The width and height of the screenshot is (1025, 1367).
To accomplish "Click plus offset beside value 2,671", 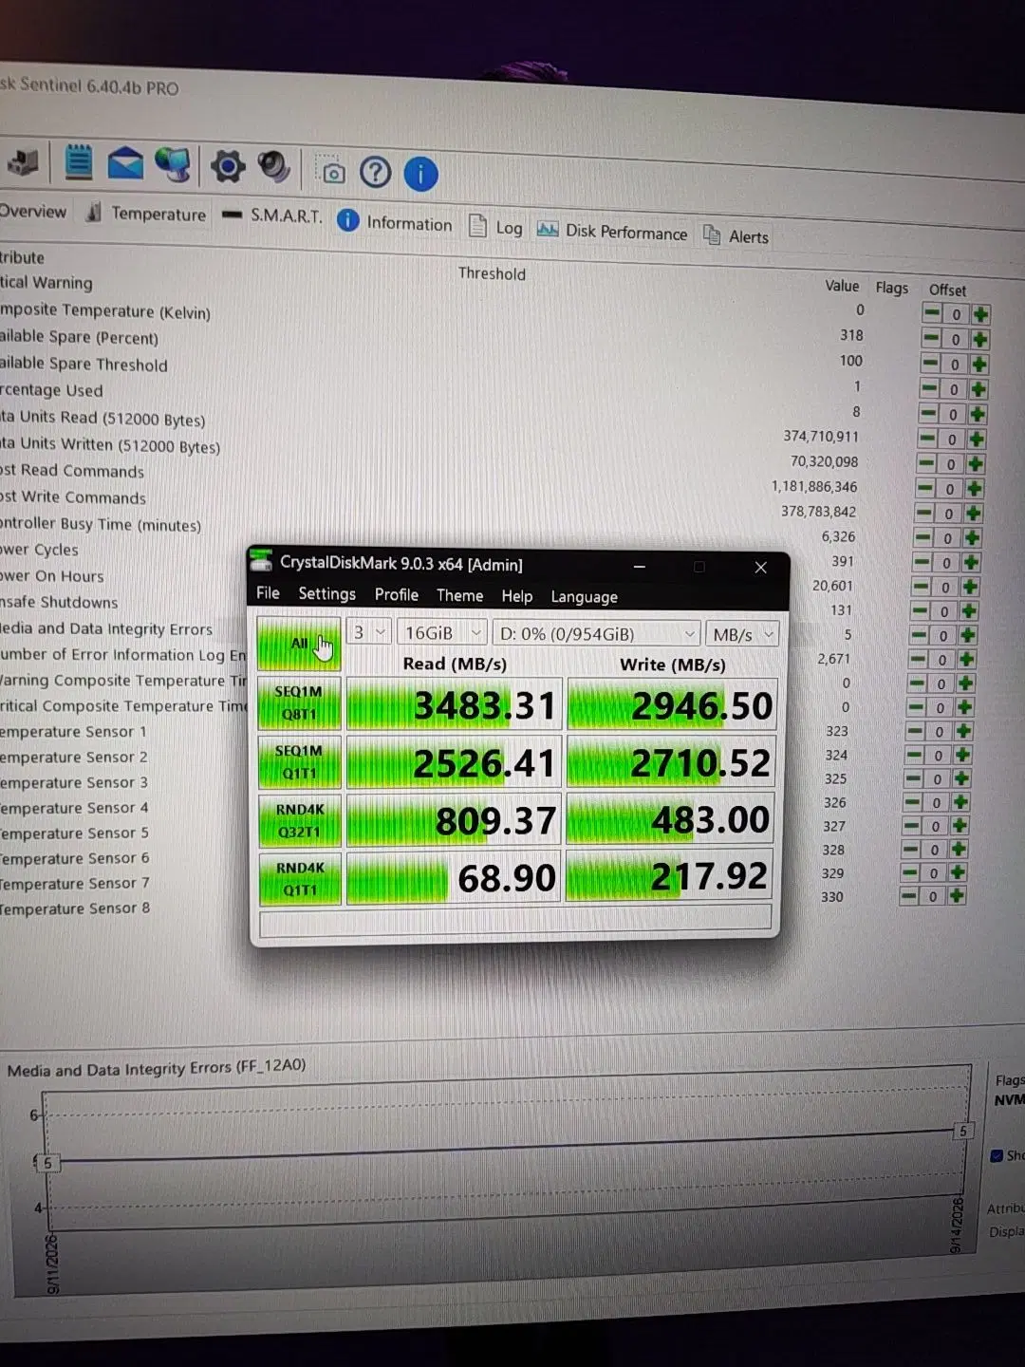I will pos(966,660).
